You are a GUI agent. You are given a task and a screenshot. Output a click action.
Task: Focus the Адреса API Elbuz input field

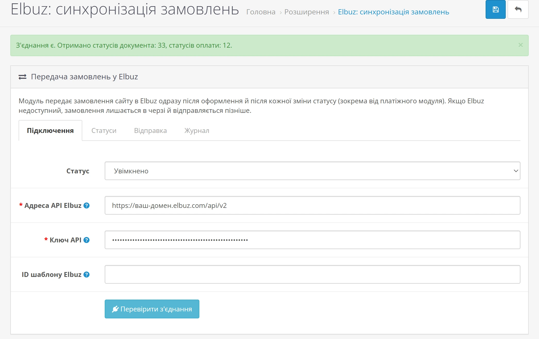point(312,205)
